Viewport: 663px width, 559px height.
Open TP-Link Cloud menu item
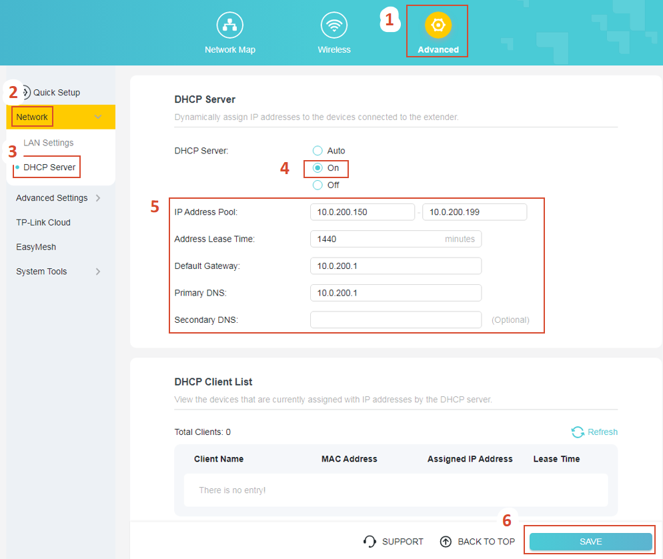pyautogui.click(x=43, y=222)
